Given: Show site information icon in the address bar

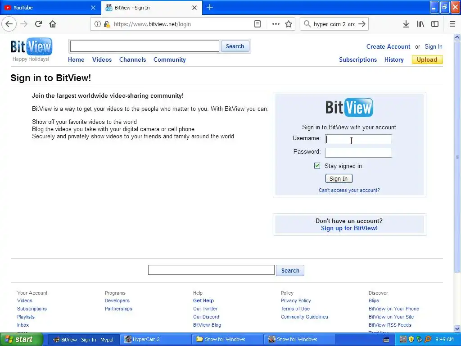Looking at the screenshot, I should click(97, 24).
